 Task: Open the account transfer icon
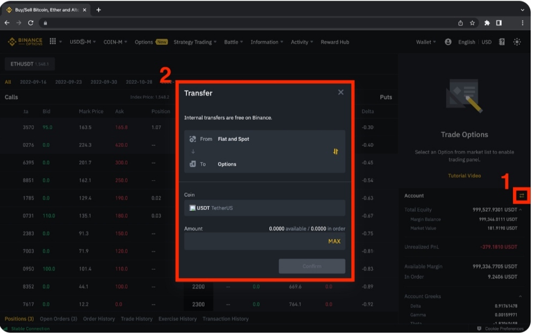click(521, 196)
